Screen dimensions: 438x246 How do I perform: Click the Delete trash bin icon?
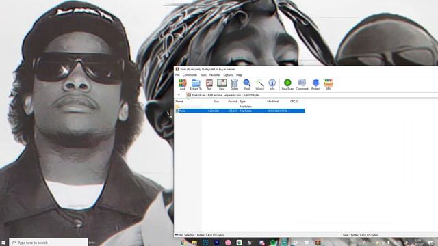[x=234, y=84]
